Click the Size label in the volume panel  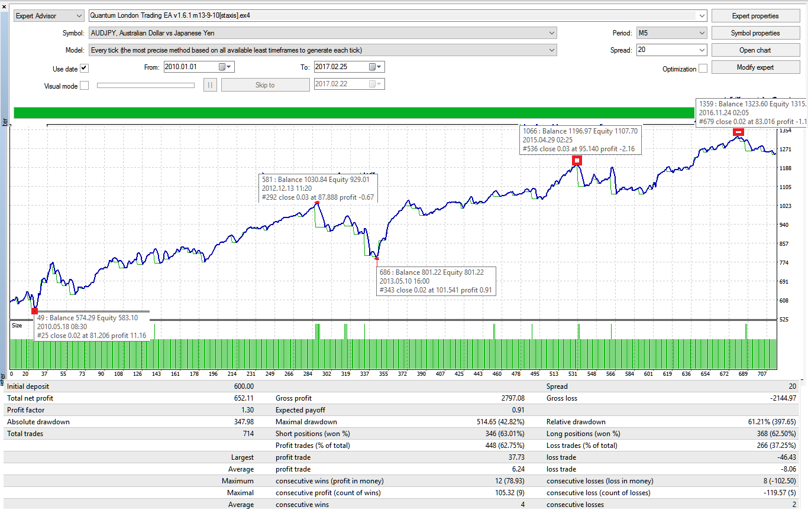(17, 326)
